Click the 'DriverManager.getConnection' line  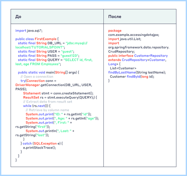tap(54, 85)
